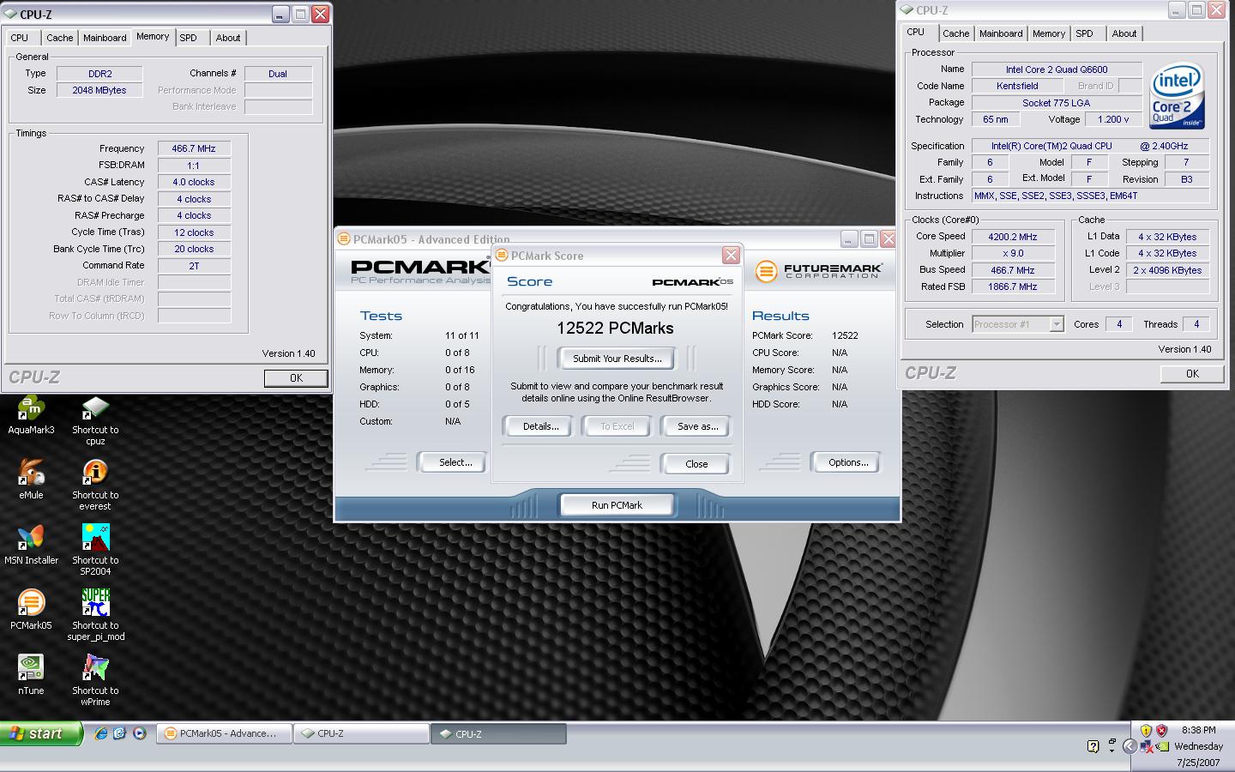Expand hidden system tray icons arrow
This screenshot has height=772, width=1235.
[x=1130, y=746]
